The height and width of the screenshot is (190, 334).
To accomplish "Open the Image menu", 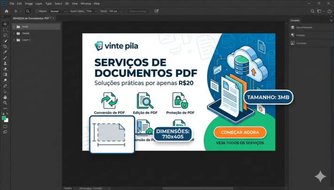I will [29, 3].
